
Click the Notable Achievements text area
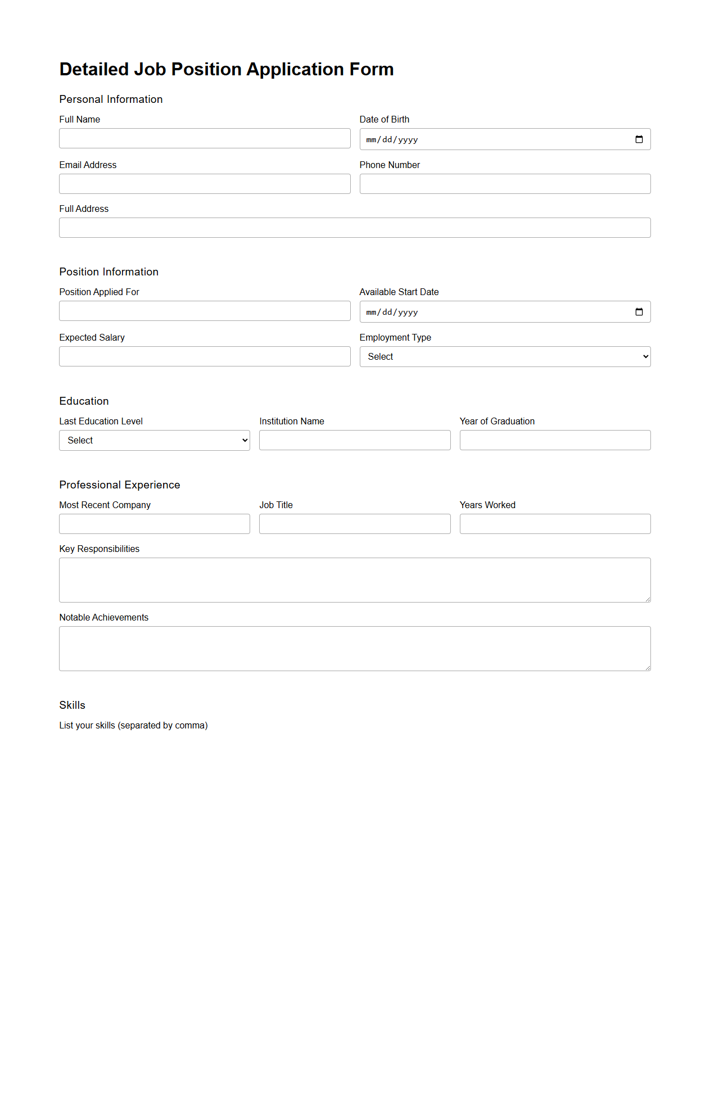[x=354, y=648]
